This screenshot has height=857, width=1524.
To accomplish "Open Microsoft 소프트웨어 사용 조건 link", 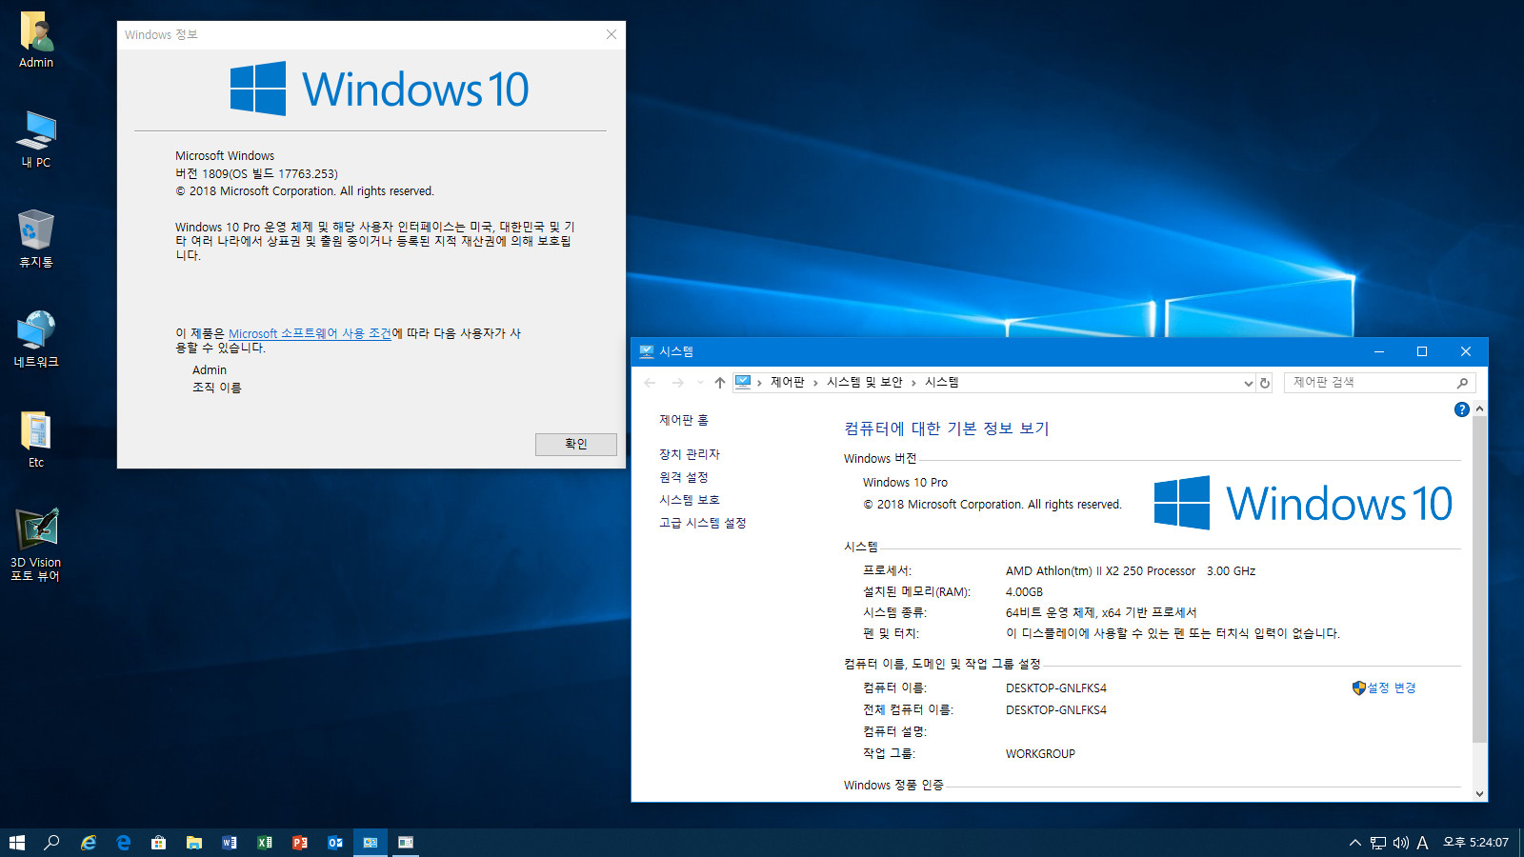I will click(x=311, y=333).
